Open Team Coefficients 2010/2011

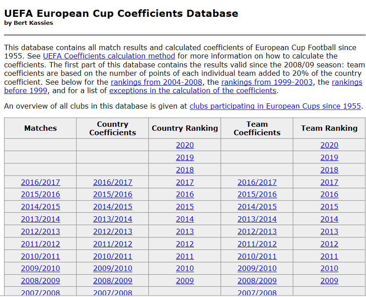point(257,256)
